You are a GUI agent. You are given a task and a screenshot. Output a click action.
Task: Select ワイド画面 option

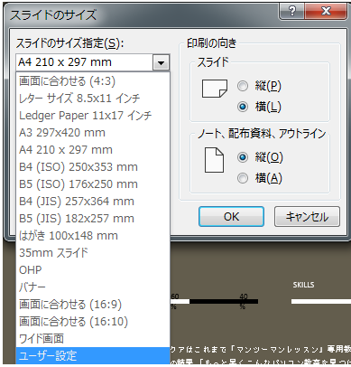click(93, 339)
